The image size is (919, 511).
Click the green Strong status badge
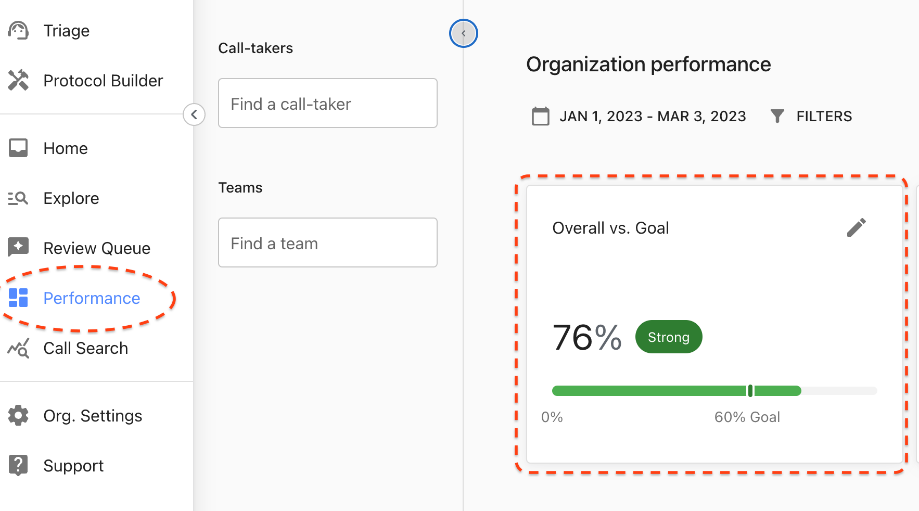coord(668,337)
